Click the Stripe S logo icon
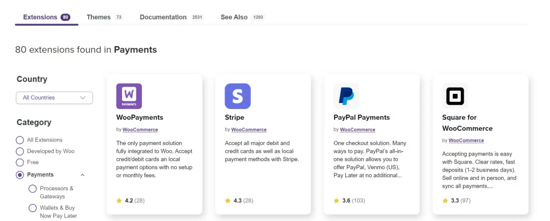This screenshot has width=550, height=221. coord(237,96)
